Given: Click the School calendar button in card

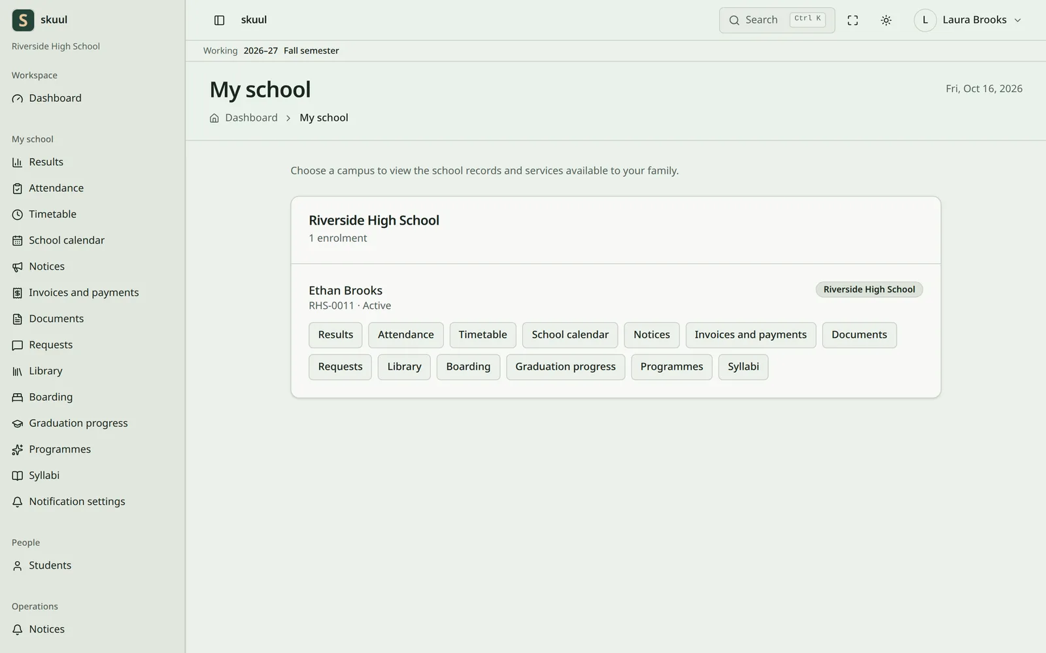Looking at the screenshot, I should [570, 335].
